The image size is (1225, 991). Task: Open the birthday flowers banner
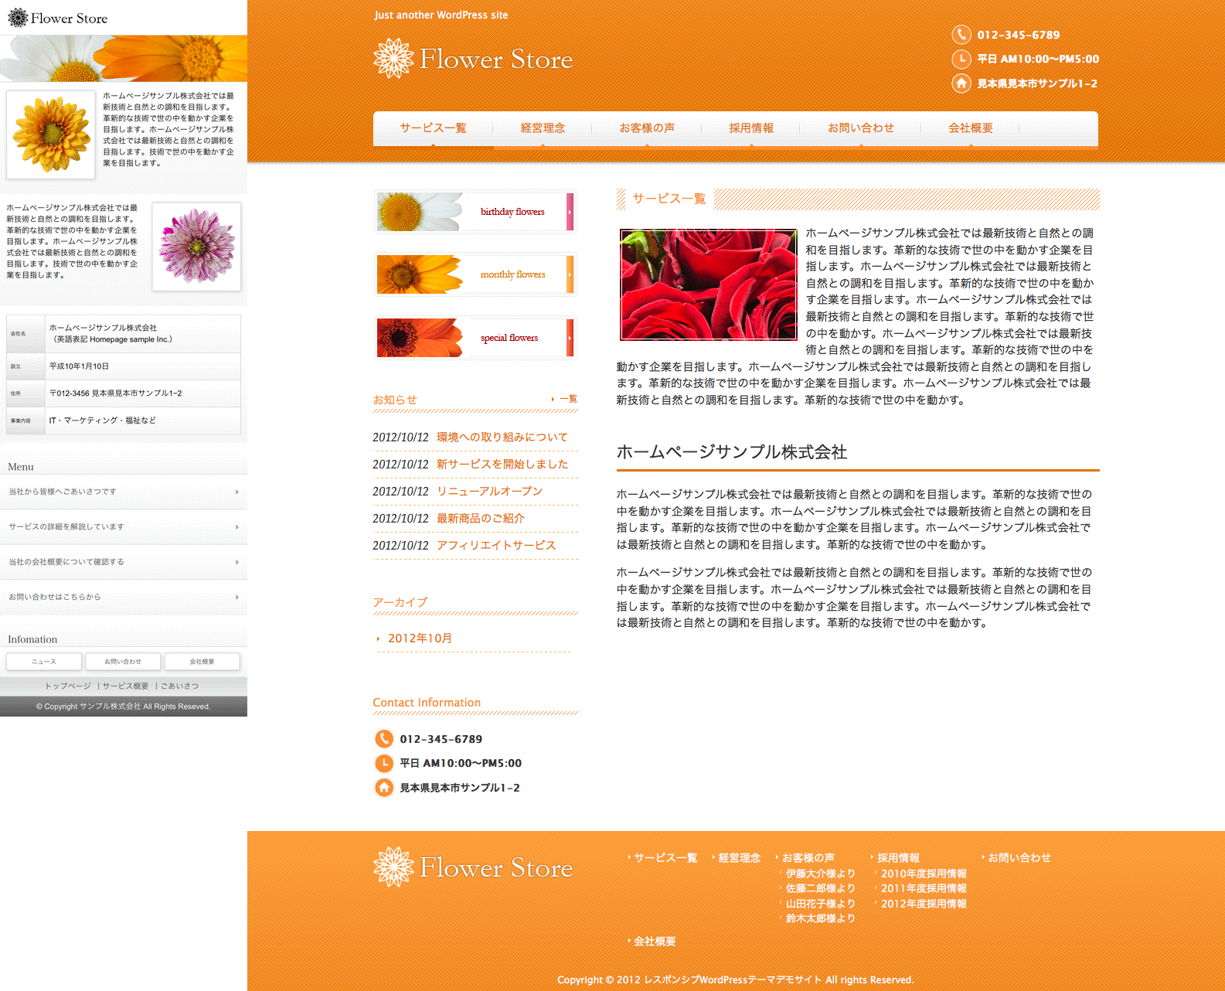pyautogui.click(x=475, y=212)
